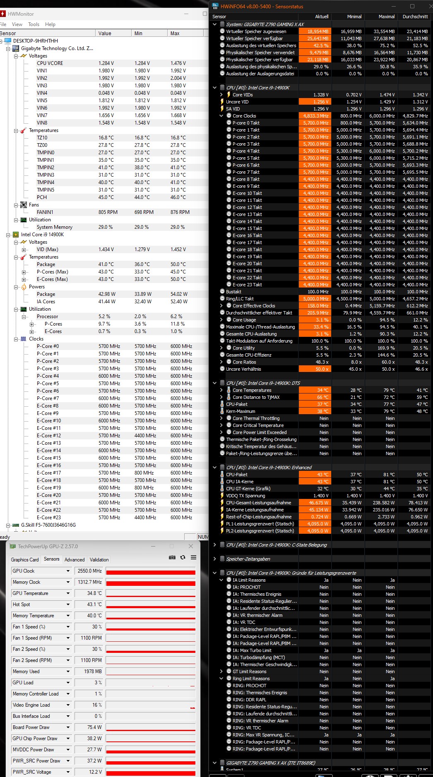
Task: Open the Hot Spot sensor dropdown in GPU-Z
Action: click(x=68, y=604)
